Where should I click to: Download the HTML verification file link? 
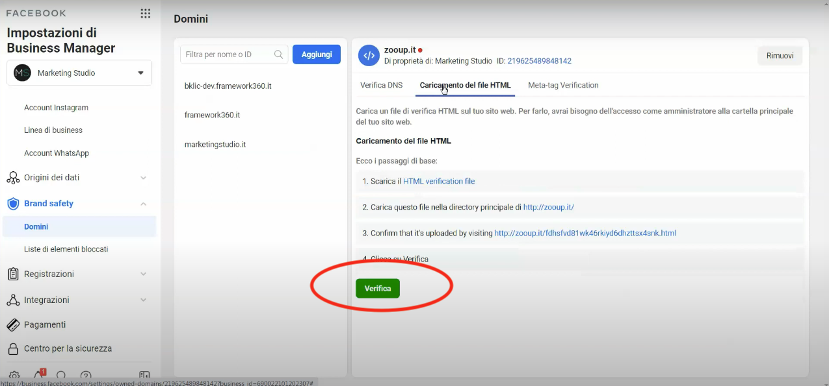(x=438, y=181)
